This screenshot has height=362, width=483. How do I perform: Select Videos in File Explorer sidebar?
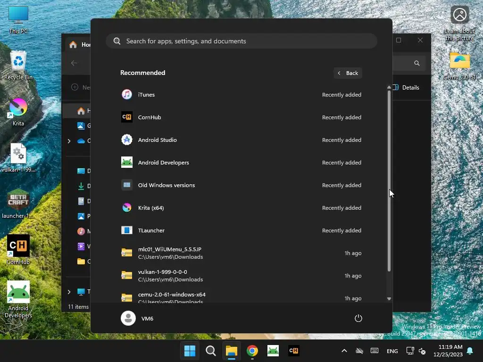point(84,246)
